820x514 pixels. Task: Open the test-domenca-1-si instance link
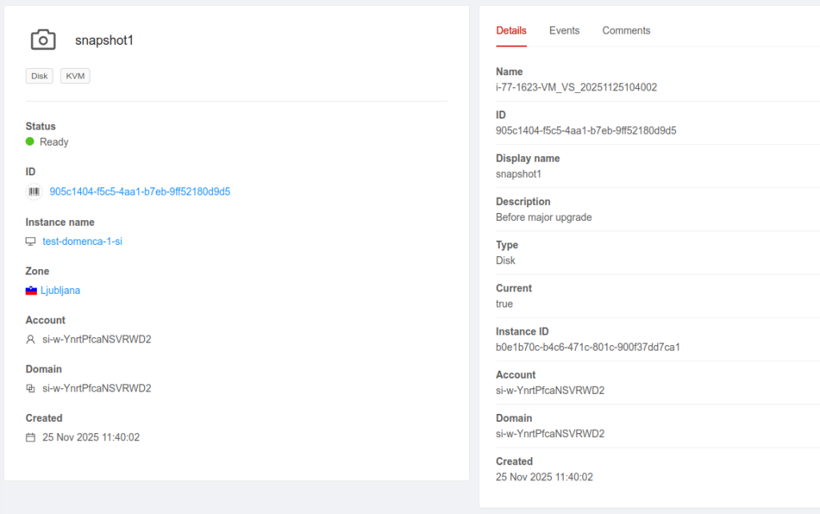pyautogui.click(x=82, y=242)
